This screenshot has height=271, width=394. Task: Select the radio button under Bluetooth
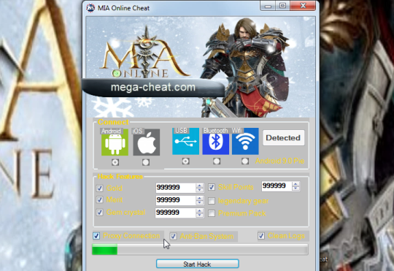tap(217, 161)
